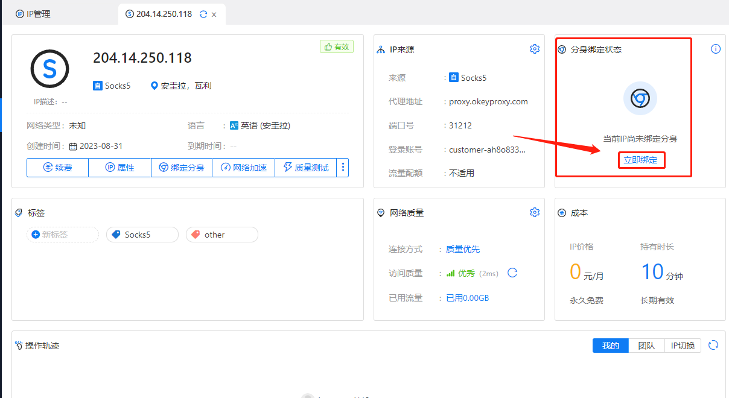Open the 网络质量 settings gear icon

point(534,212)
